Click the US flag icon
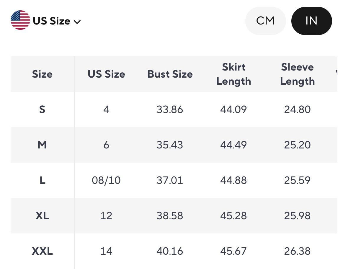The width and height of the screenshot is (348, 273). [x=20, y=20]
